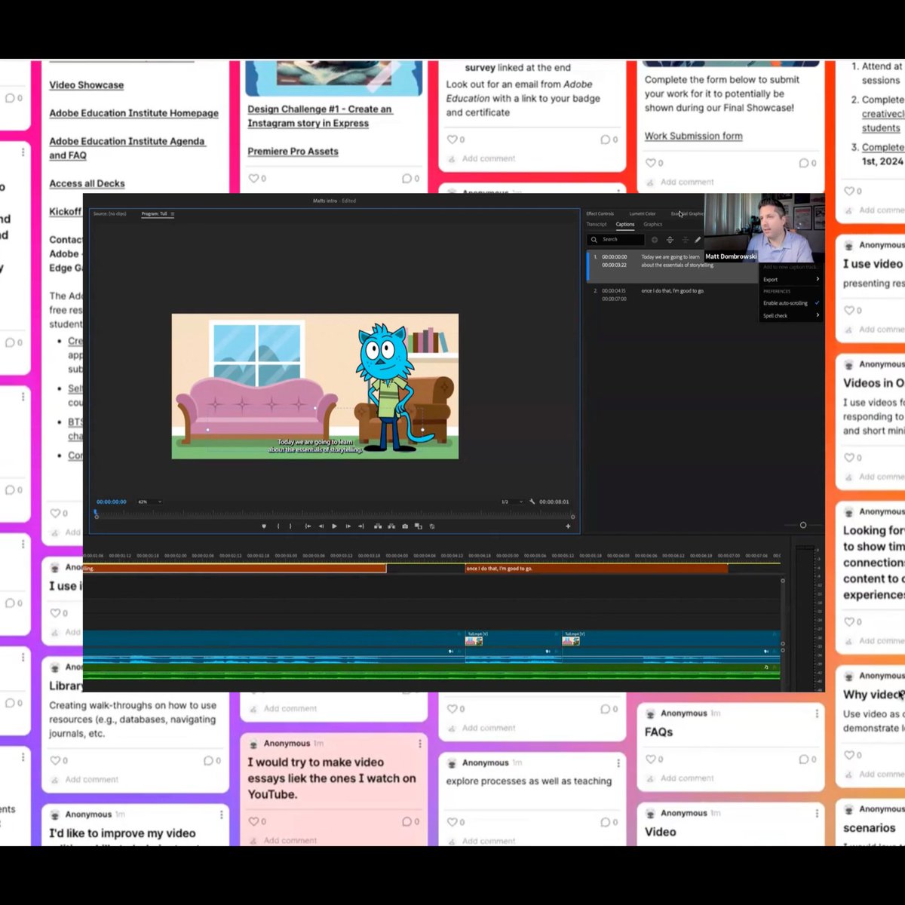Open the 42% zoom level dropdown
905x905 pixels.
pyautogui.click(x=149, y=502)
